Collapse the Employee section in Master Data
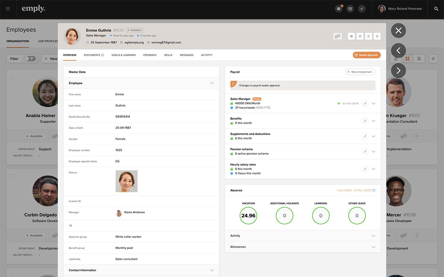Image resolution: width=444 pixels, height=277 pixels. 212,83
